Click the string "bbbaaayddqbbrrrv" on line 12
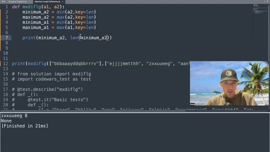The image size is (270, 152). tap(75, 64)
